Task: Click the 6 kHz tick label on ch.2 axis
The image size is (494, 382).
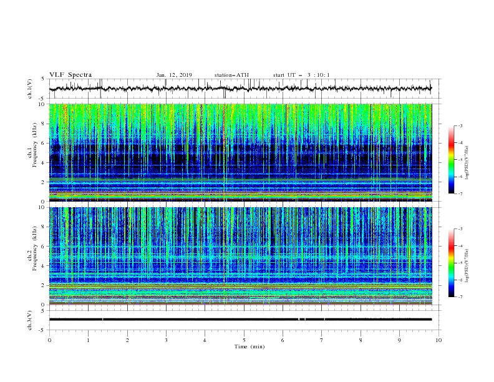Action: [44, 247]
